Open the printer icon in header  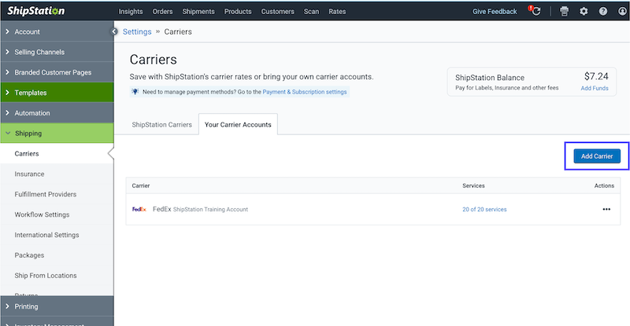[564, 12]
